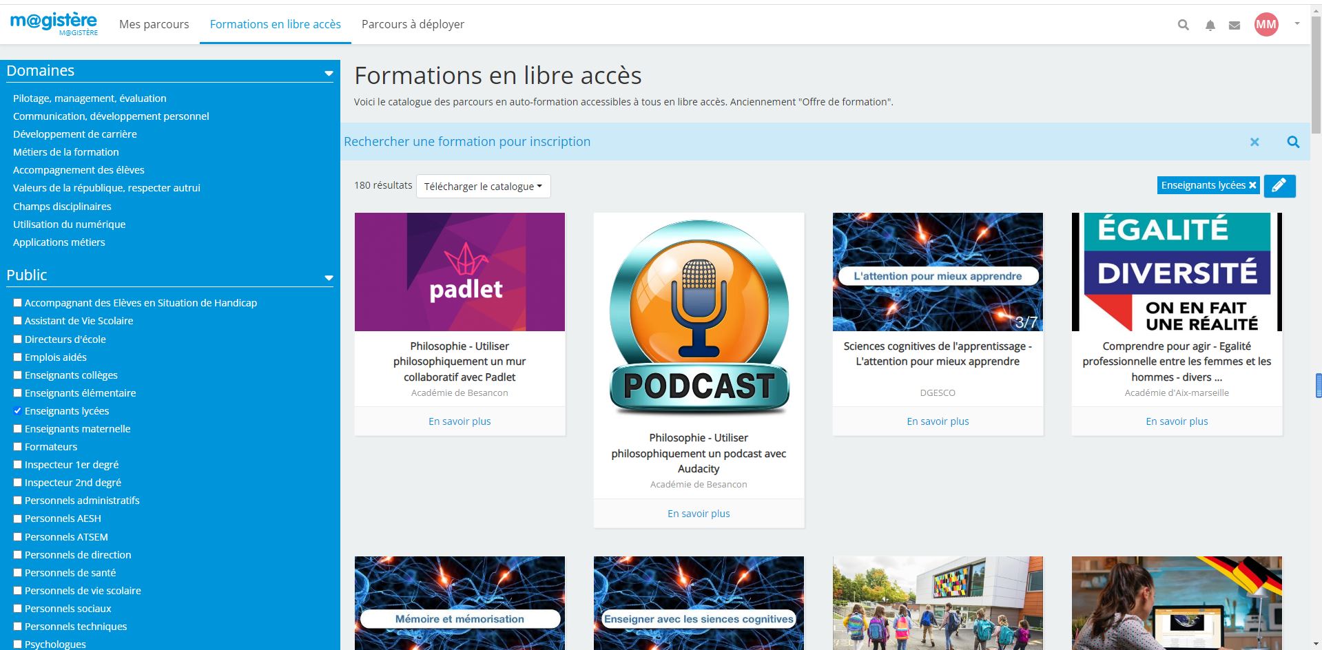Choose Accompagnement des élèves domain

(79, 170)
